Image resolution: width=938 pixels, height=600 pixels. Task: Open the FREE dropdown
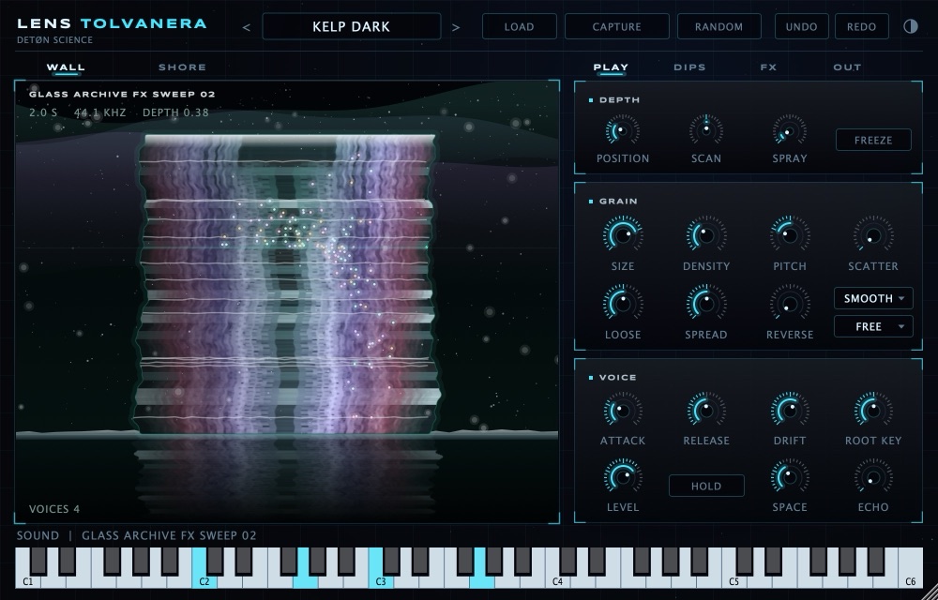[873, 326]
